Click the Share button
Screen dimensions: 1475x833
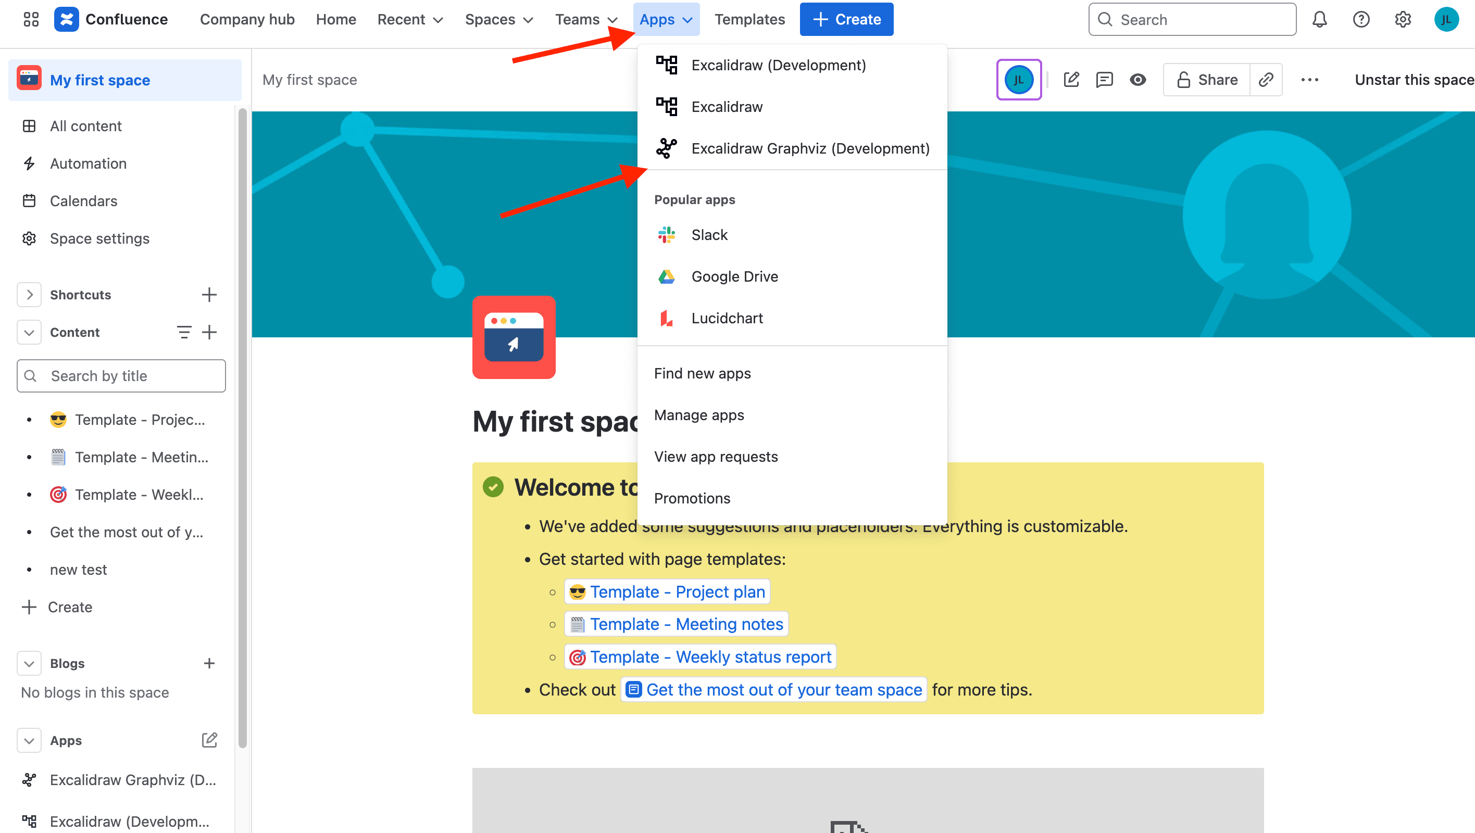click(x=1206, y=80)
